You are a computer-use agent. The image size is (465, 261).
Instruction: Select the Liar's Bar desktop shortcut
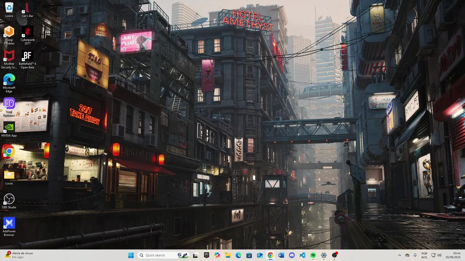27,10
